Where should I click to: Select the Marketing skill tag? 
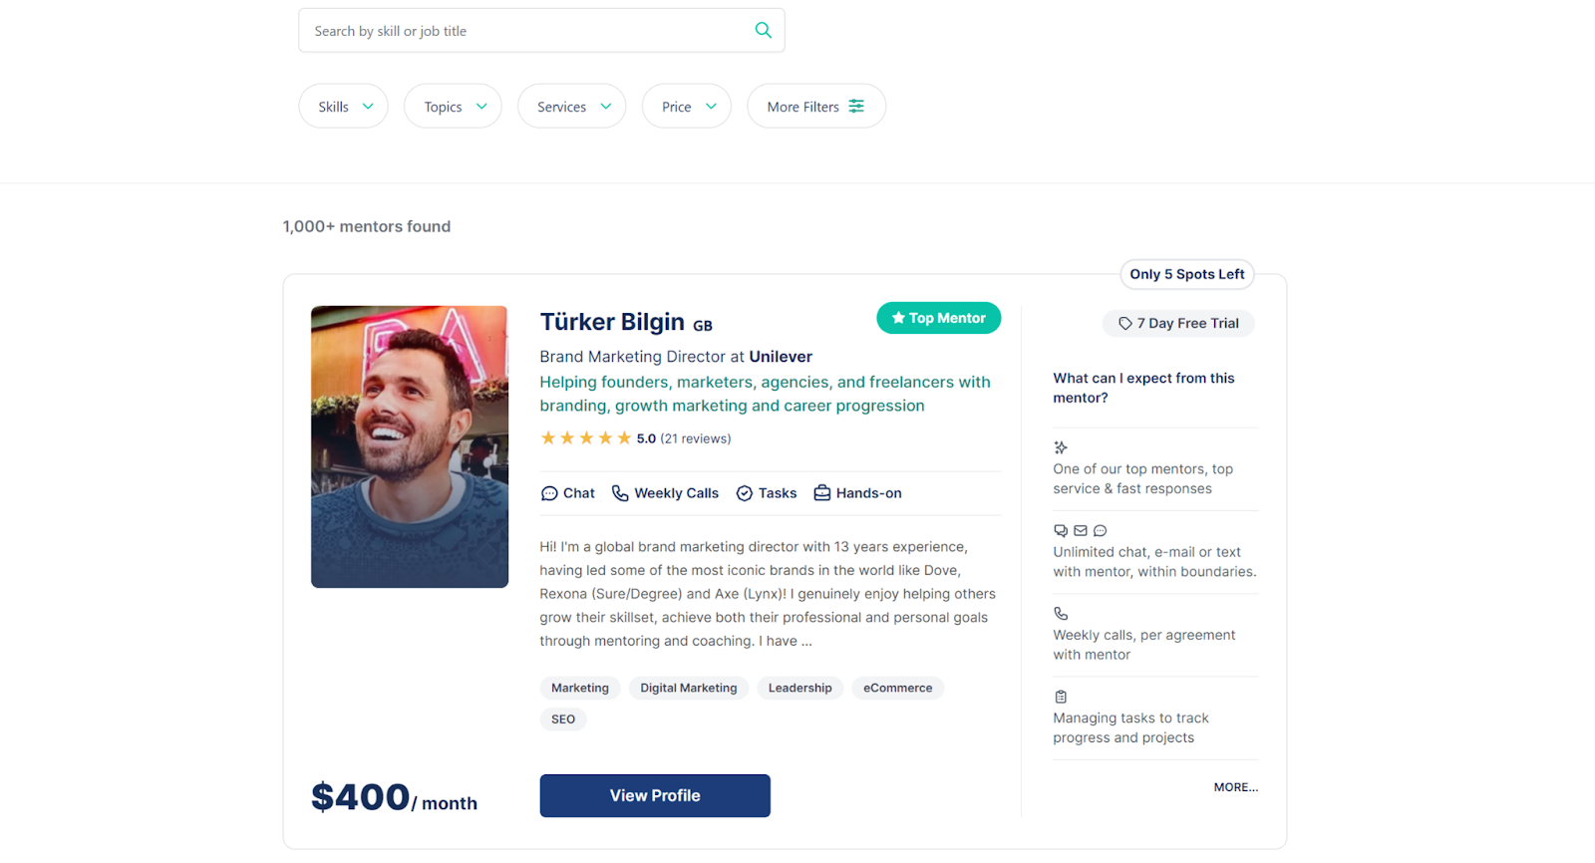(x=580, y=688)
